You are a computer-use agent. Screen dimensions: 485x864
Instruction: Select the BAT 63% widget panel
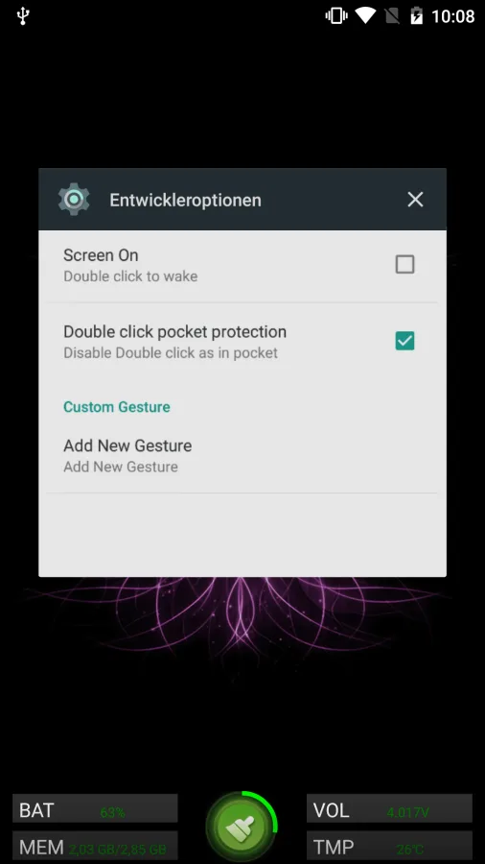[95, 809]
